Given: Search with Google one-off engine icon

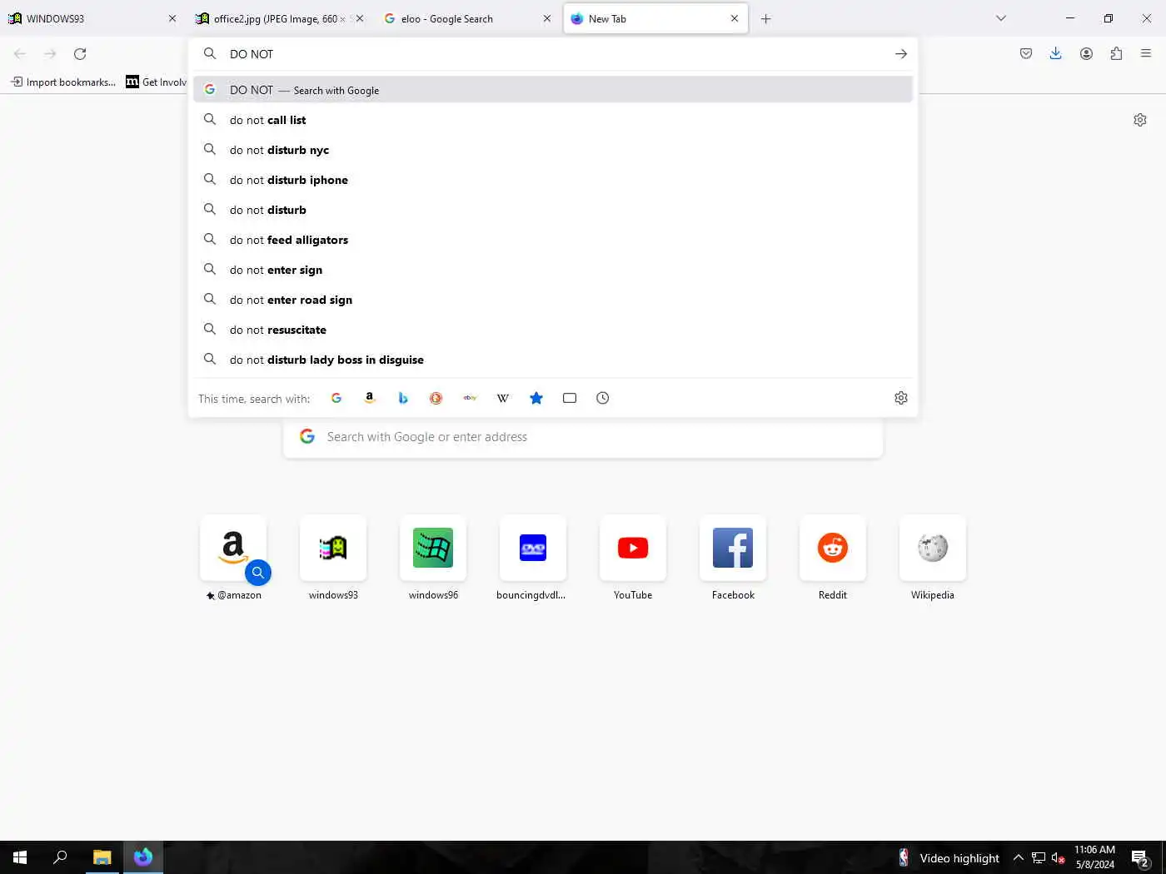Looking at the screenshot, I should click(336, 398).
